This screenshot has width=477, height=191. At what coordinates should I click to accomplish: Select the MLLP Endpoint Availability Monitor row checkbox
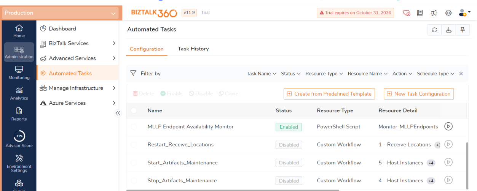click(x=134, y=127)
